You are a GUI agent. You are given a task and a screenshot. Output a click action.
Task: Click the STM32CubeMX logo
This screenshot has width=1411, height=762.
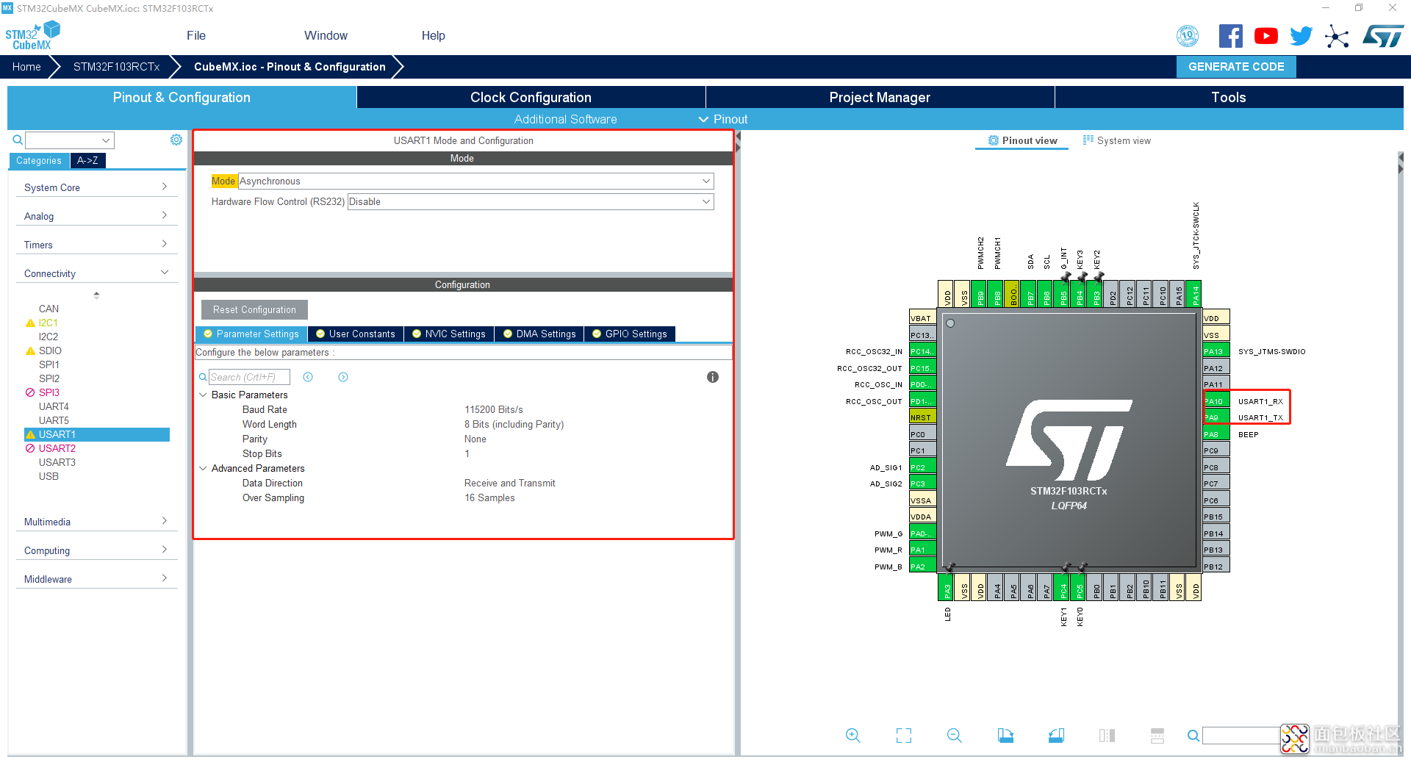(x=32, y=35)
